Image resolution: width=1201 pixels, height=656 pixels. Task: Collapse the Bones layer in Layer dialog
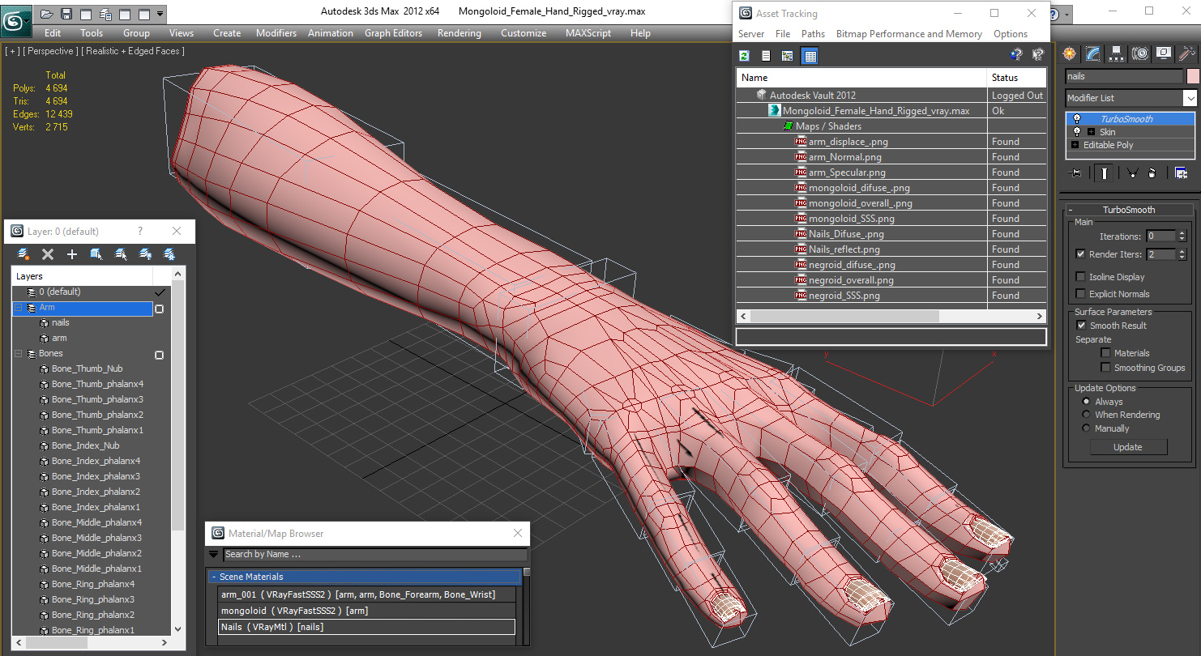point(18,354)
